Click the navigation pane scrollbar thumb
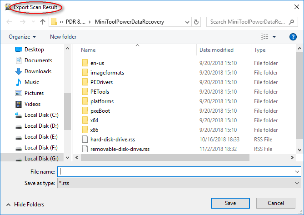The width and height of the screenshot is (304, 215). 67,111
